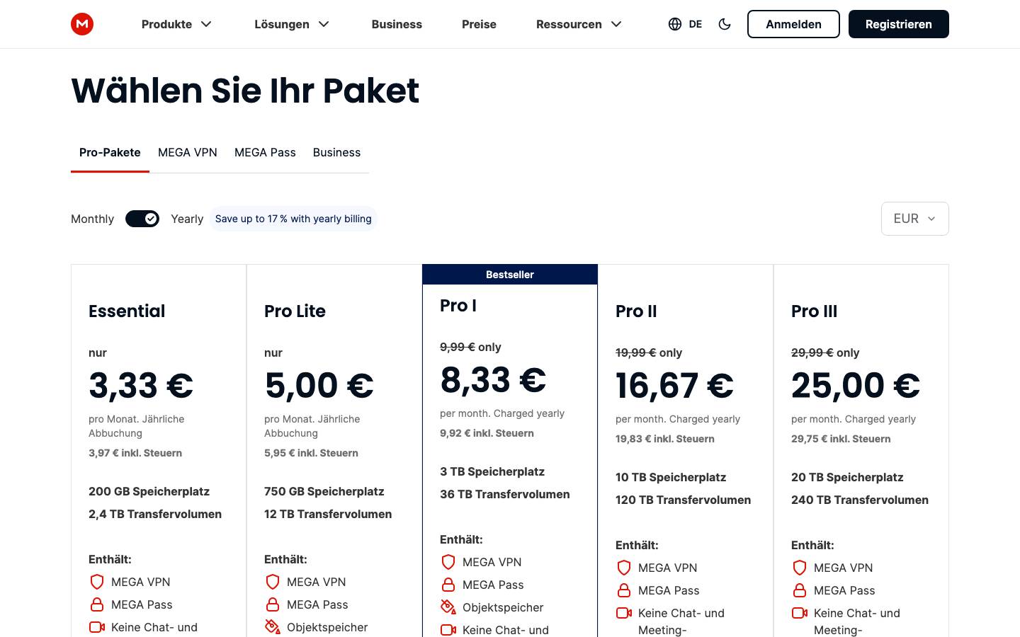Switch to the Business plans tab
1020x637 pixels.
336,152
